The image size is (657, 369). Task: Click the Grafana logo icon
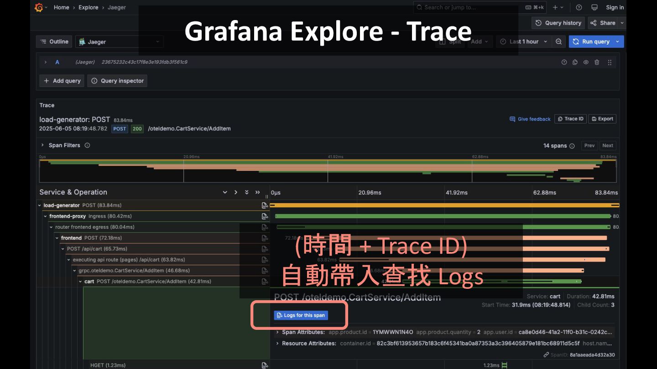coord(39,7)
